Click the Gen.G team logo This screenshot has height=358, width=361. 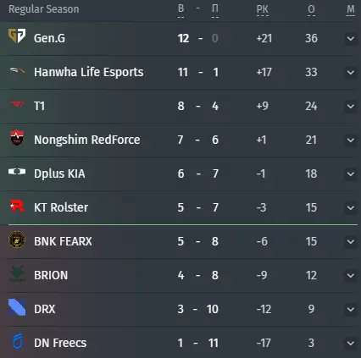pyautogui.click(x=17, y=36)
